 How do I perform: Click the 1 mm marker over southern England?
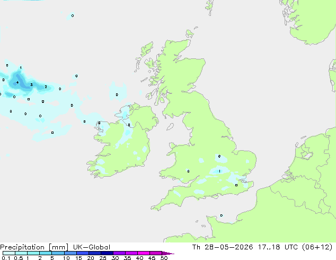(219, 171)
